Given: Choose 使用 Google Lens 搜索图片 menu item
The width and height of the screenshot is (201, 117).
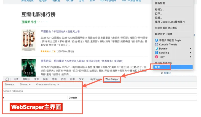Looking at the screenshot, I should 170,22.
